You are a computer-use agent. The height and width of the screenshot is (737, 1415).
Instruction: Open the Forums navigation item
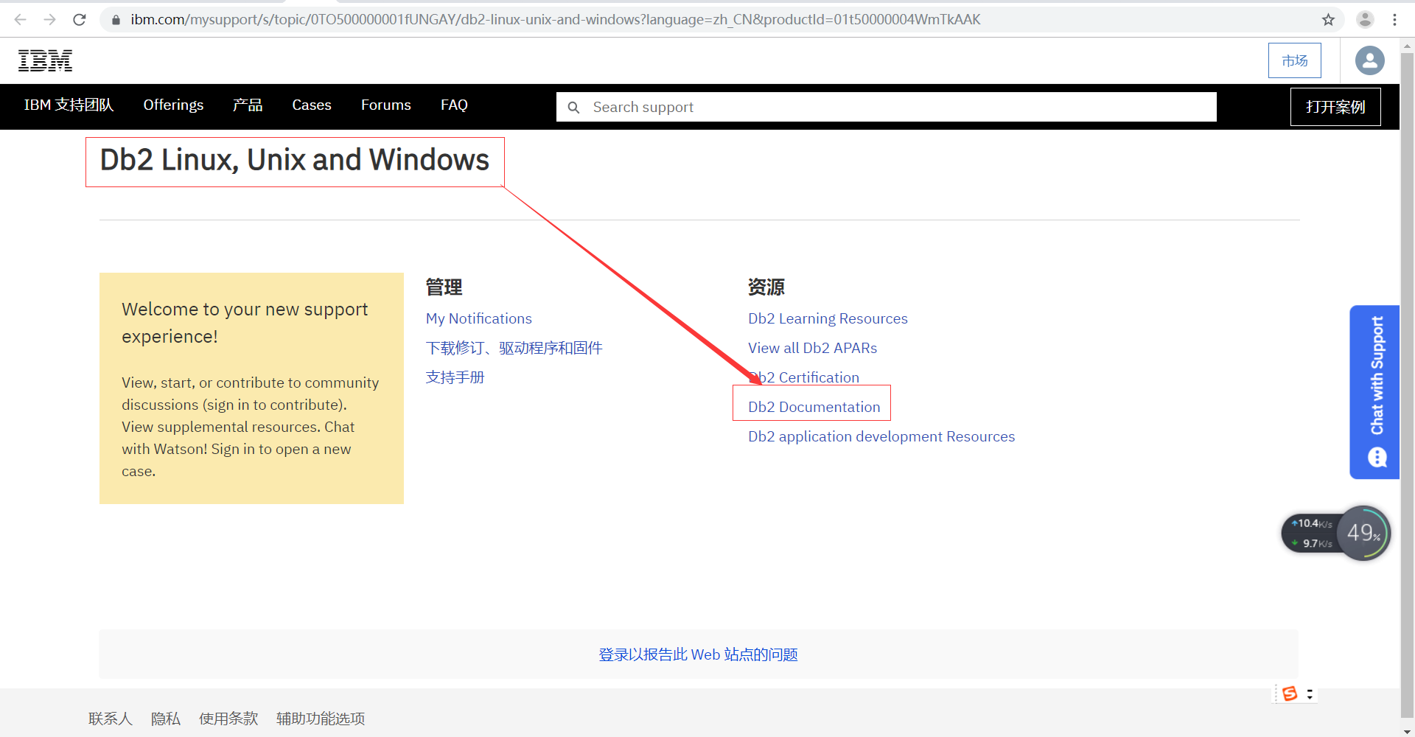point(385,105)
